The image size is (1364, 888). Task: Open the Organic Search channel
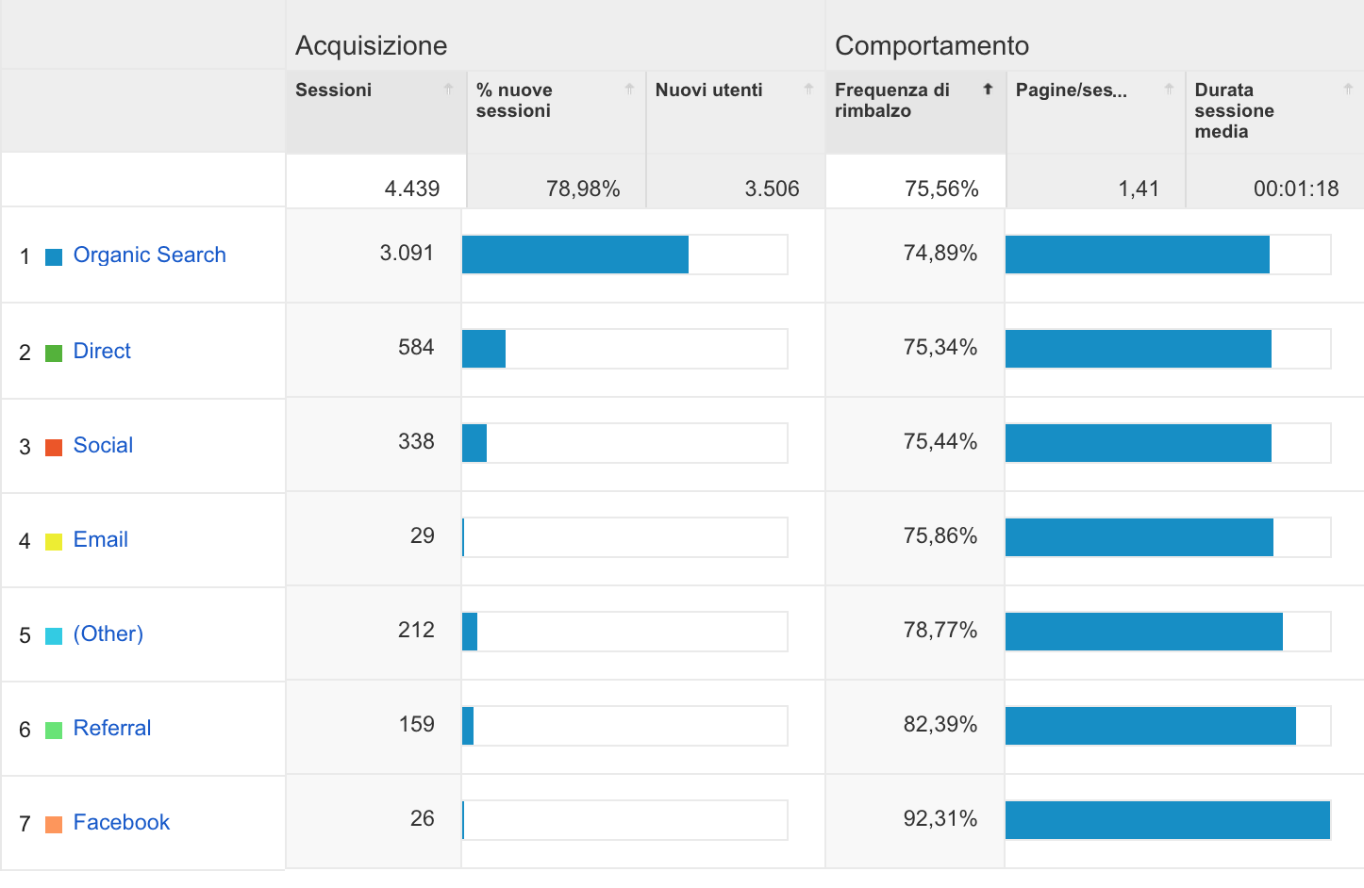pos(149,255)
